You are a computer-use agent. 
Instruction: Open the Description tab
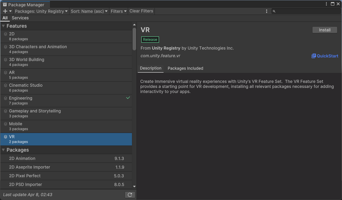tap(150, 68)
